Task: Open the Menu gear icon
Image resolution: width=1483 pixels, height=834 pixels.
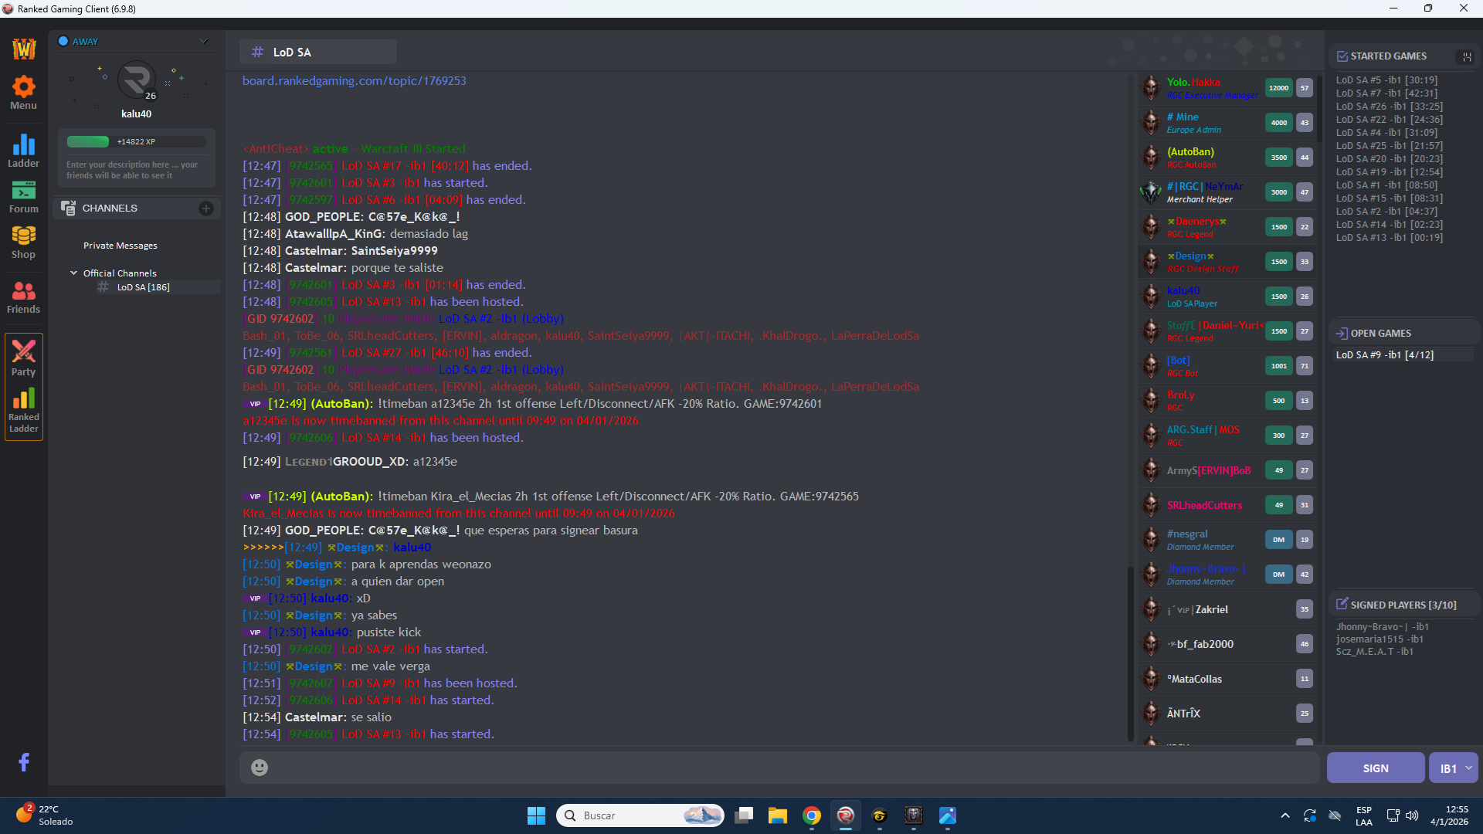Action: pos(23,87)
